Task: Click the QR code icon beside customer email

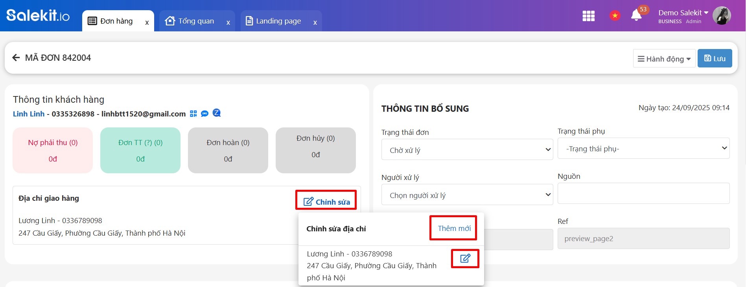Action: pyautogui.click(x=193, y=114)
